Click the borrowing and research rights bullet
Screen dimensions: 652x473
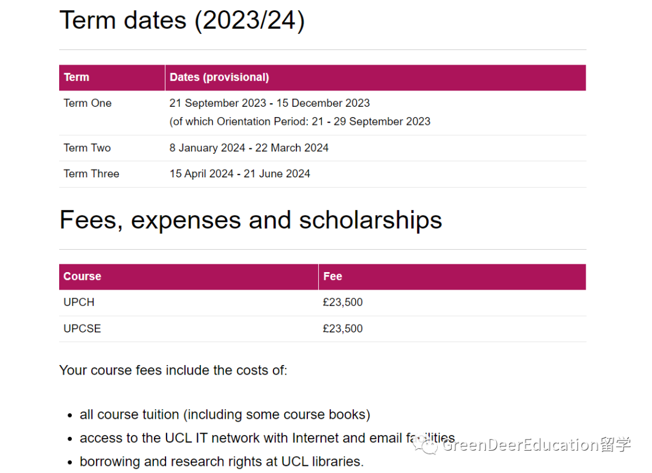222,462
